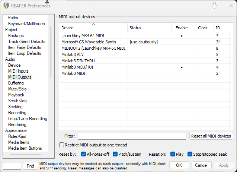
Task: Open the Audio Device settings page
Action: click(15, 65)
